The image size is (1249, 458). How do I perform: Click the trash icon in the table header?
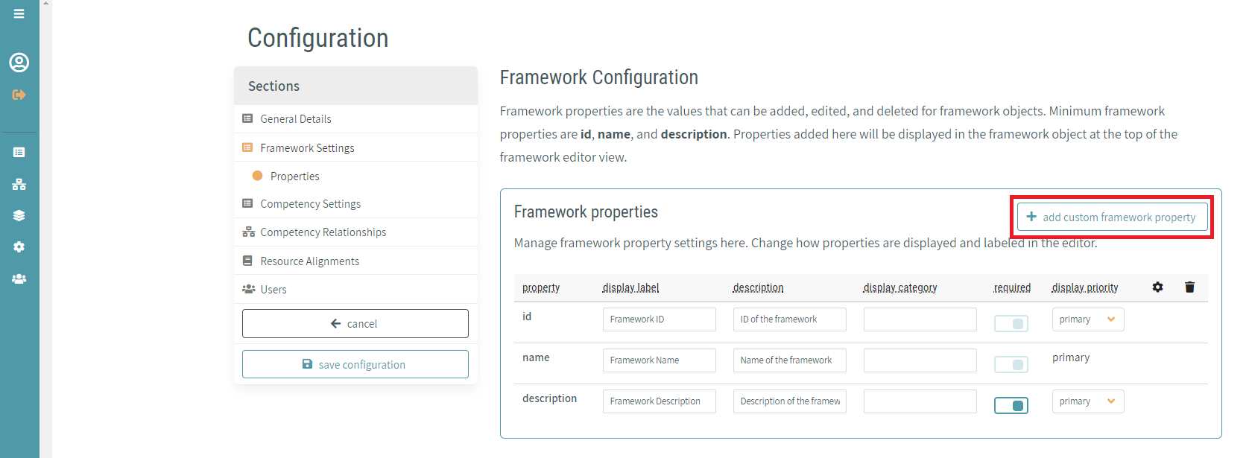[x=1189, y=287]
